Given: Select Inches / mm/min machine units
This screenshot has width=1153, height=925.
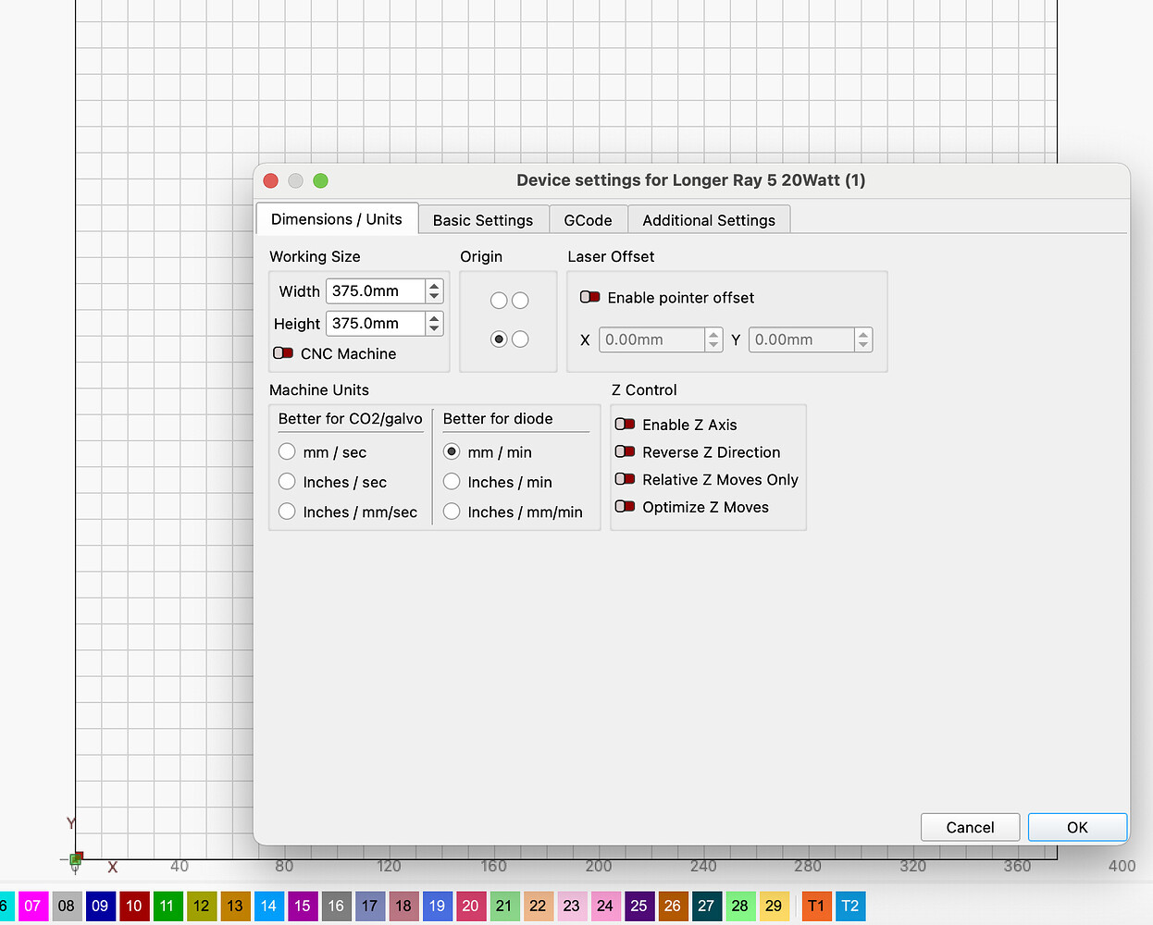Looking at the screenshot, I should [452, 512].
